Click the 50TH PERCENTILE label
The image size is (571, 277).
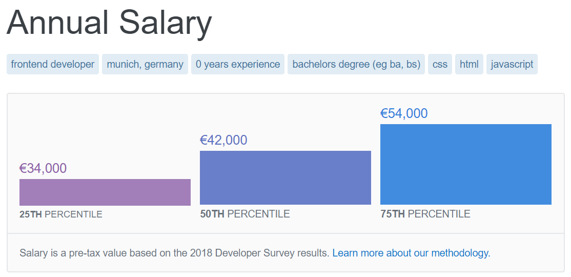[x=245, y=214]
